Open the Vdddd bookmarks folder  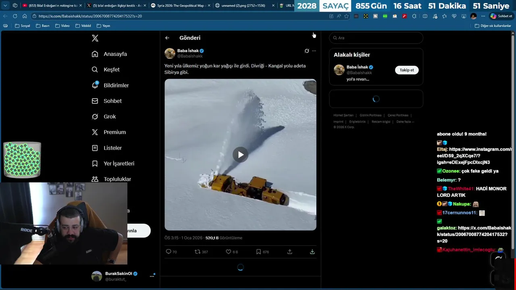click(83, 26)
